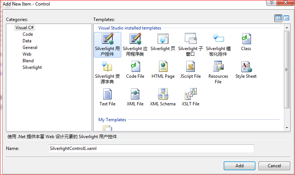295x175 pixels.
Task: Select the JScript File template
Action: [x=190, y=70]
